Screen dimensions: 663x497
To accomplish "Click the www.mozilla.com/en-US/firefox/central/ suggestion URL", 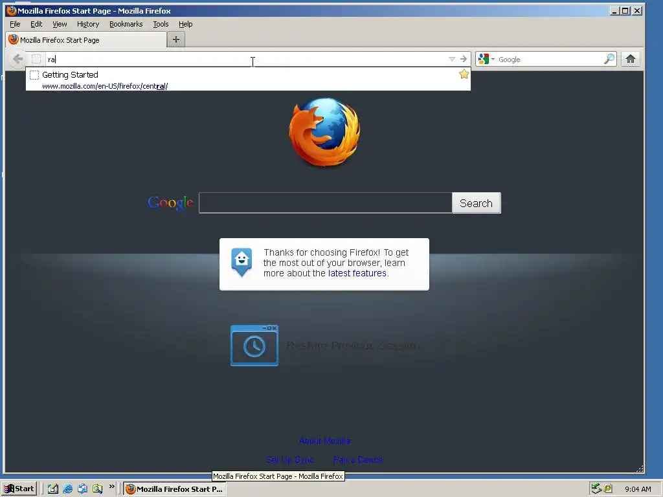I will click(105, 86).
